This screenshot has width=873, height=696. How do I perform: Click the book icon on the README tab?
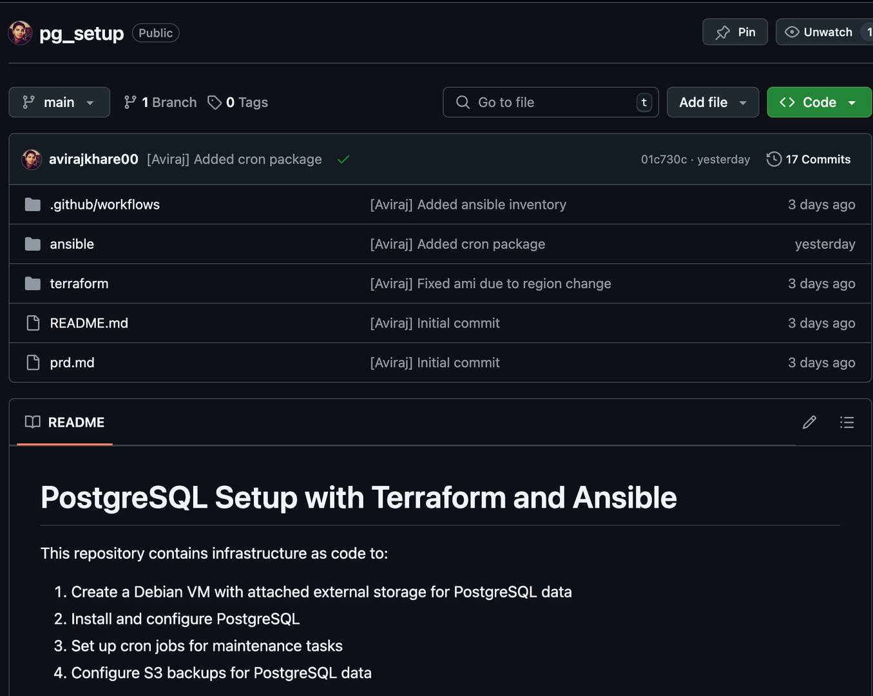(x=32, y=422)
